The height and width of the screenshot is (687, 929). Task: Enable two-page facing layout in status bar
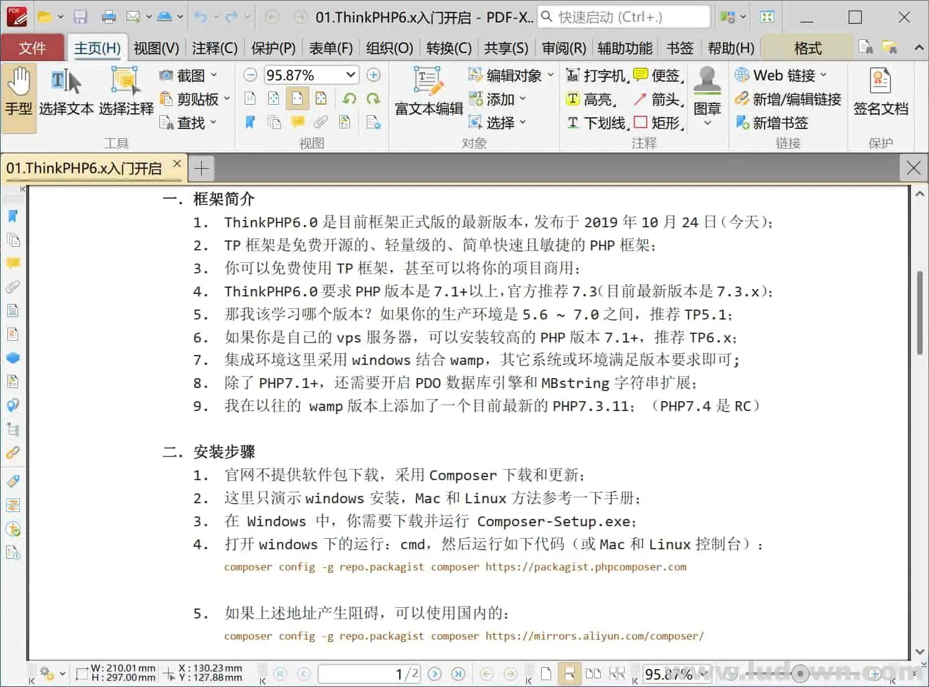593,674
